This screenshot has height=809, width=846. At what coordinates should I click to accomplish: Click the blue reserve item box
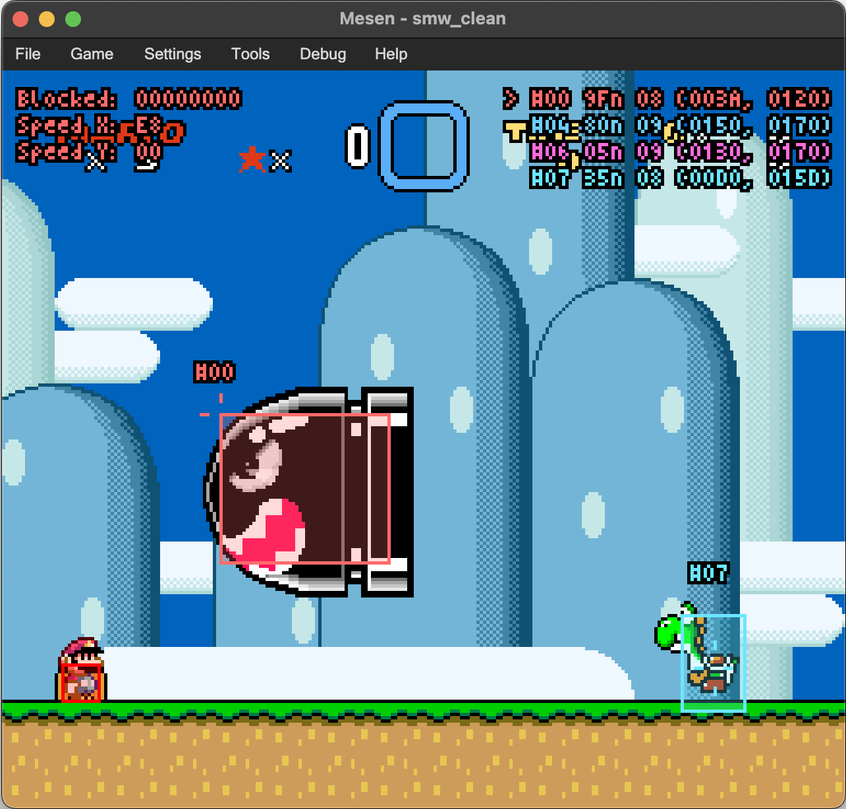click(424, 146)
